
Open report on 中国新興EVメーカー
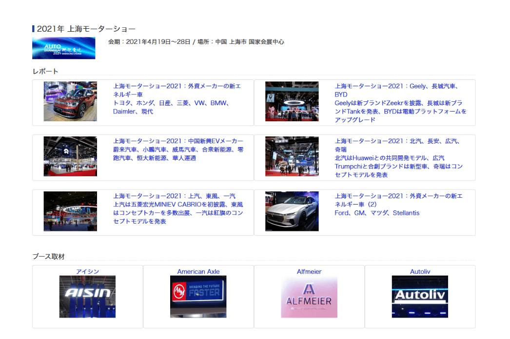coord(178,150)
